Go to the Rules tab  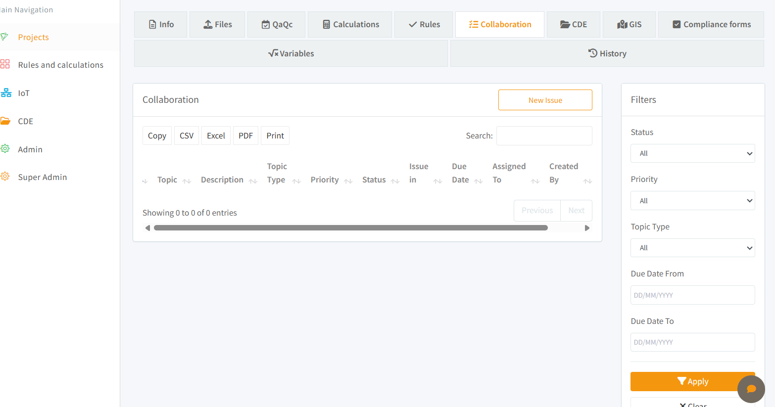pos(424,24)
